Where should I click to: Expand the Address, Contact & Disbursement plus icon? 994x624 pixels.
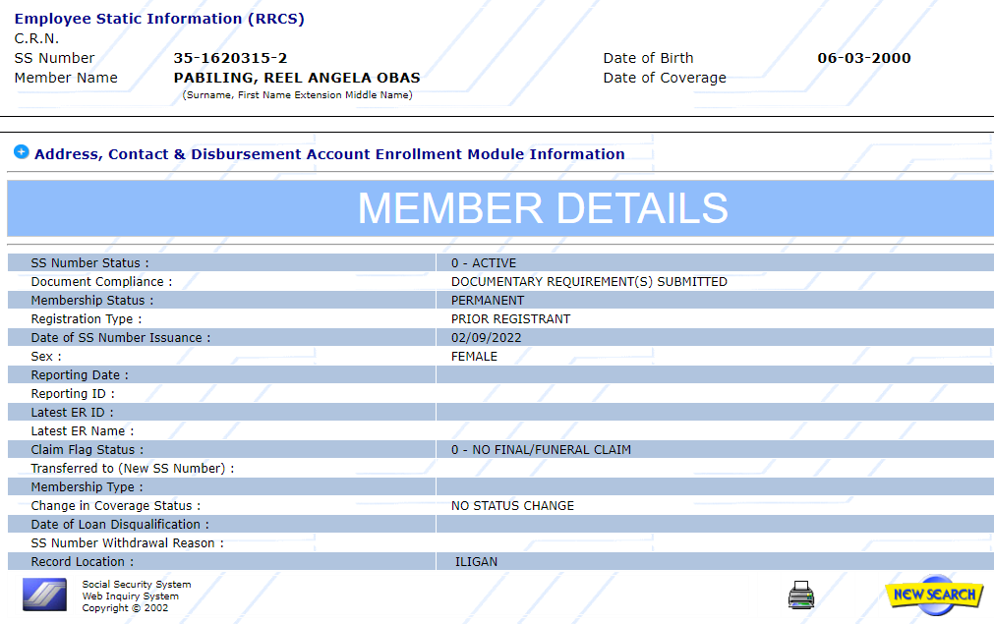click(21, 152)
